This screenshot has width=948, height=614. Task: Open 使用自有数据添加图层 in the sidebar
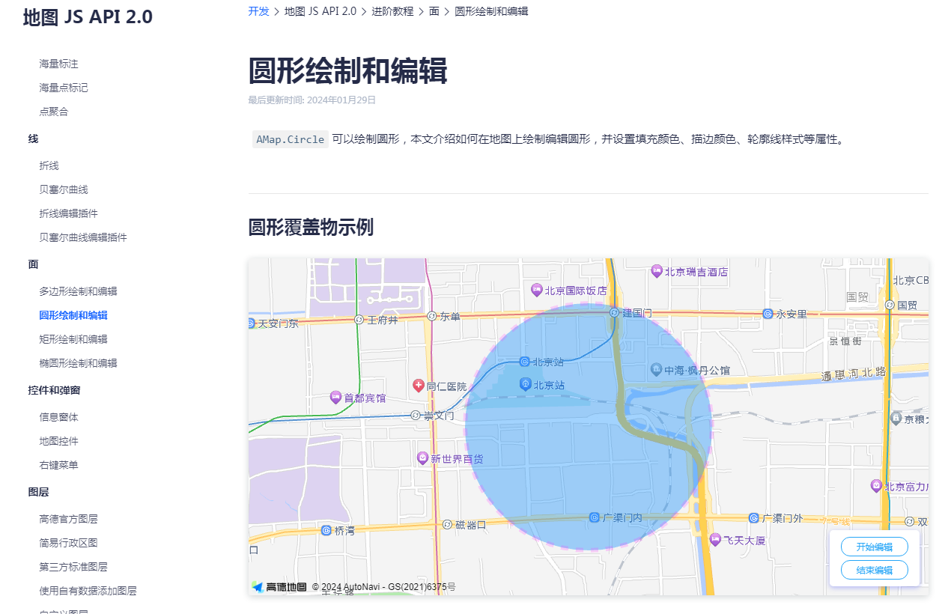pos(88,591)
